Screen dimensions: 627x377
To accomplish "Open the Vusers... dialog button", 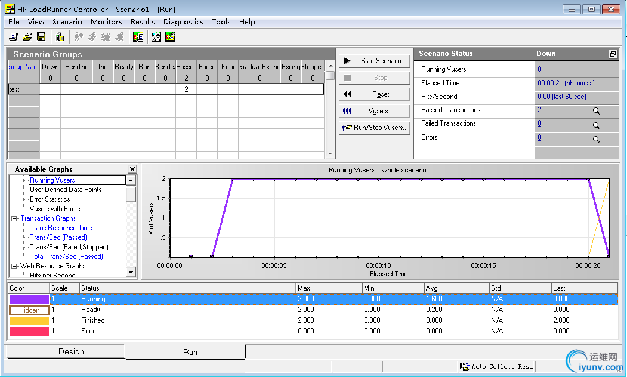I will [374, 111].
